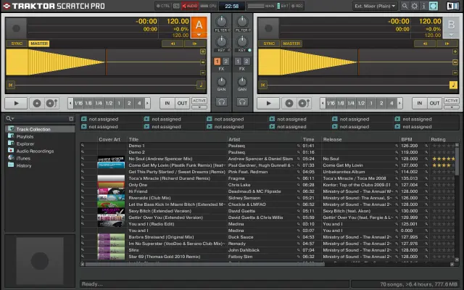The width and height of the screenshot is (464, 290).
Task: Toggle MASTER on Deck B
Action: pyautogui.click(x=291, y=43)
